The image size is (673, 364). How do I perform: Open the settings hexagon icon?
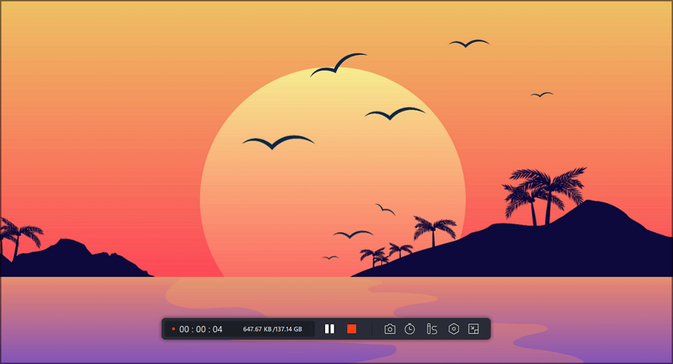(454, 329)
